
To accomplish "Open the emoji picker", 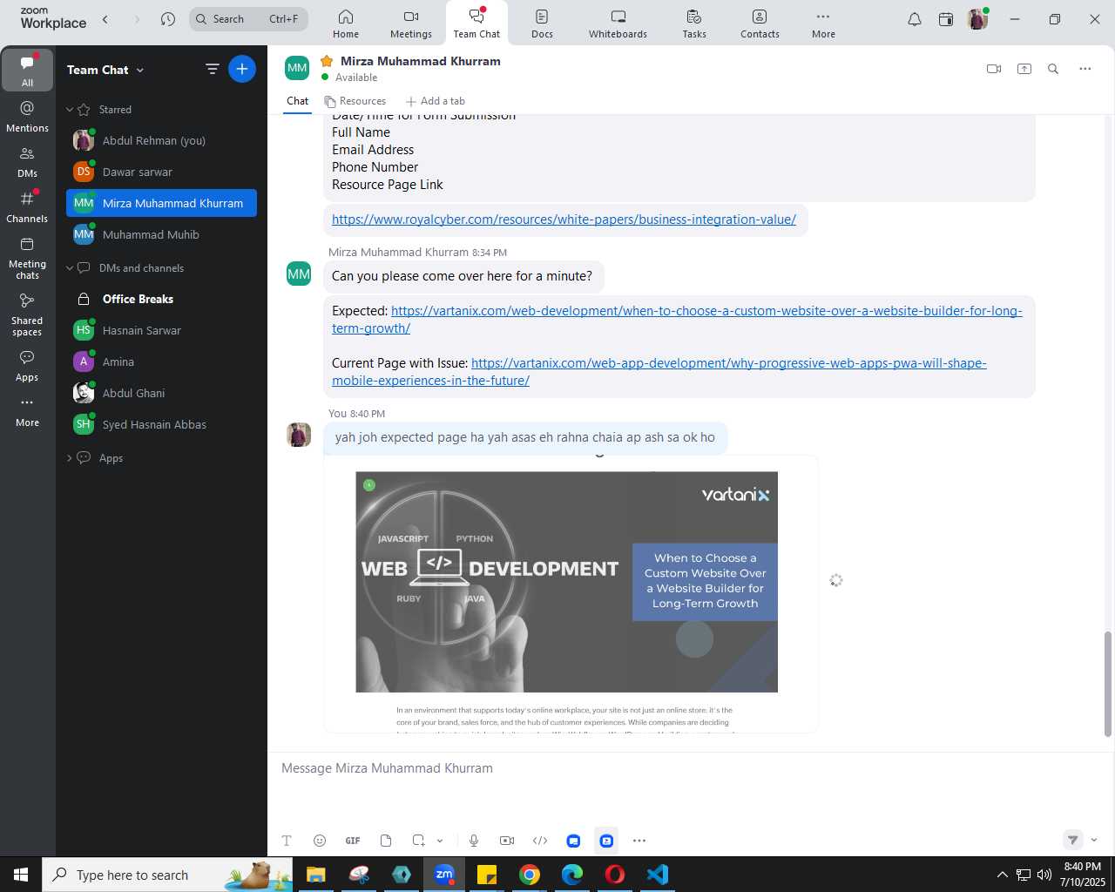I will (x=320, y=841).
